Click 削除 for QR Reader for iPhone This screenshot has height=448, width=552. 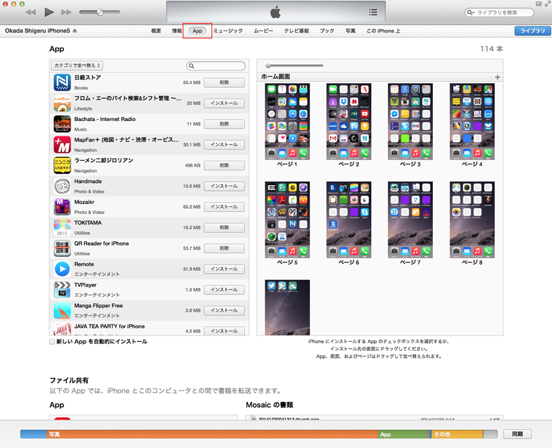pos(224,248)
